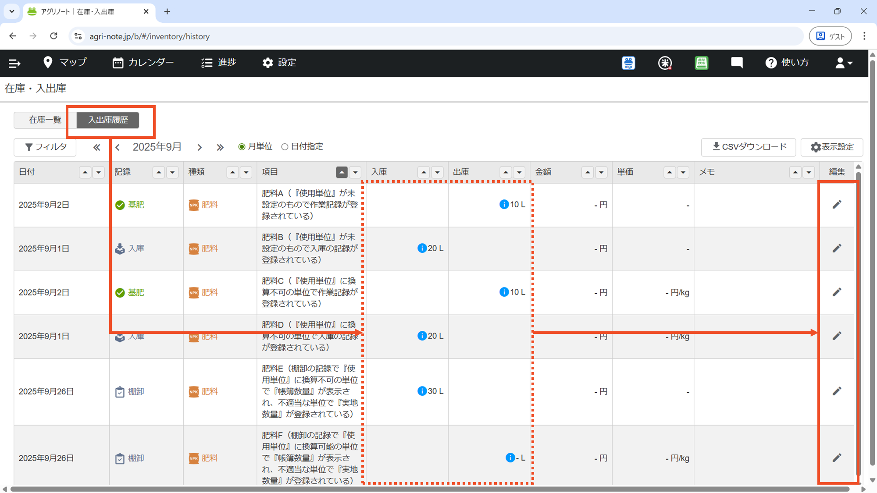Sort 単価 column descending

click(683, 173)
